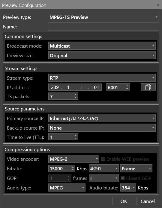Click the Audio bitrate label
The image size is (162, 208).
click(x=104, y=188)
